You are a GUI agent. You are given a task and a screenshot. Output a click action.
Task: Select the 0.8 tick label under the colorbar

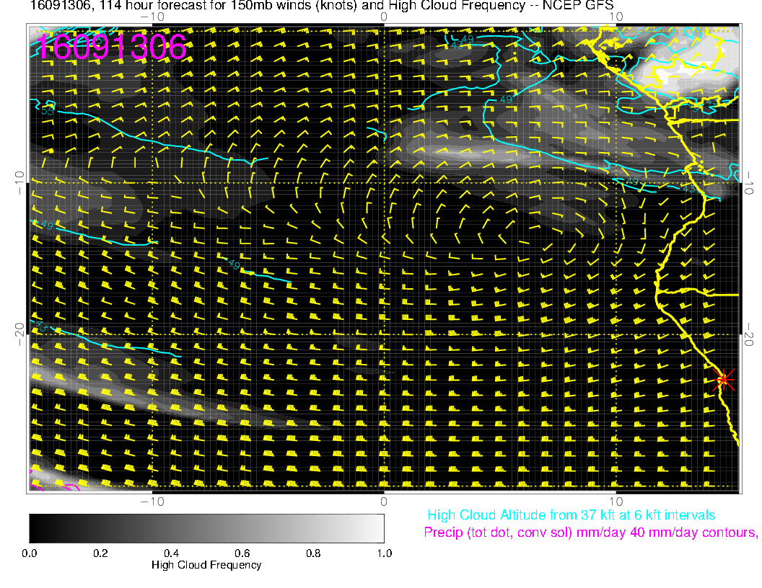click(x=312, y=553)
